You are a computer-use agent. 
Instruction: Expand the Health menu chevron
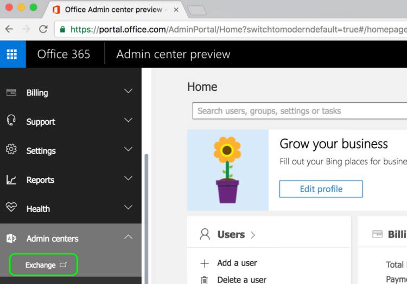(128, 207)
